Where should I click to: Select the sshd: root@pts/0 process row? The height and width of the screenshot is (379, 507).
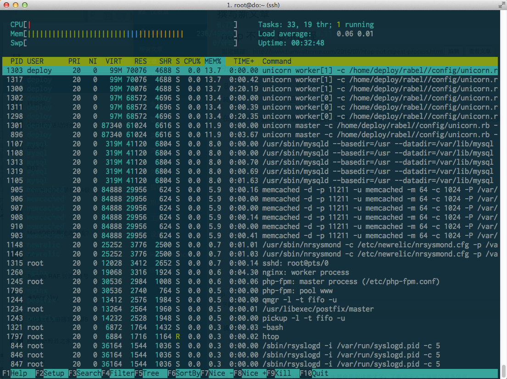click(250, 263)
